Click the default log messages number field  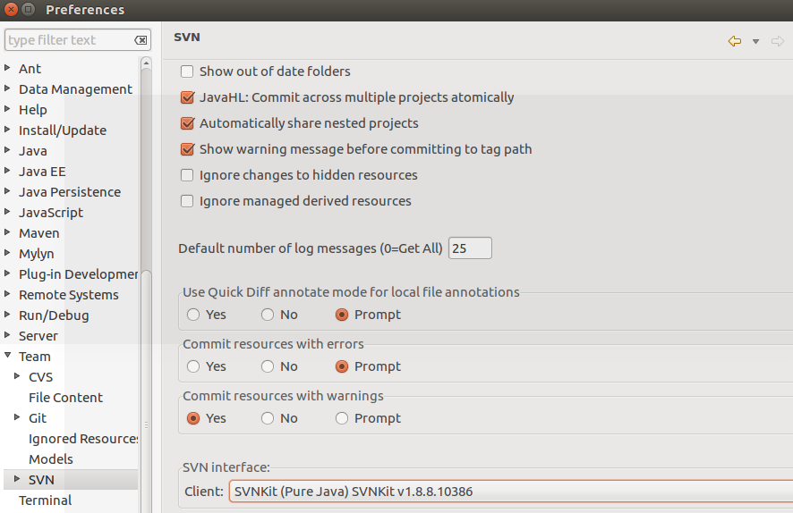click(470, 248)
